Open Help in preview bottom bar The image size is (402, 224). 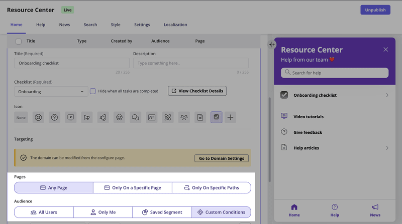coord(335,210)
